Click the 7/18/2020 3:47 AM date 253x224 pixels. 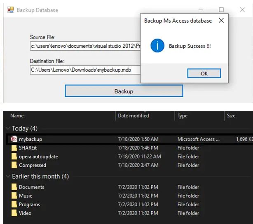click(x=138, y=165)
